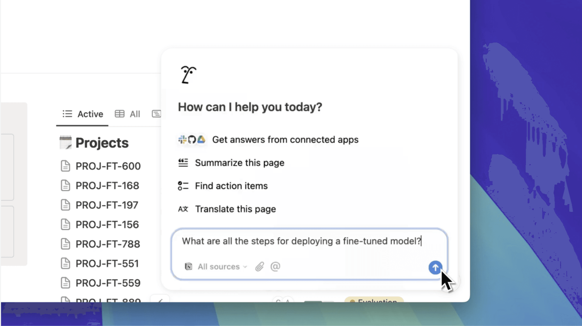Select Summarize this page
The image size is (582, 326).
point(239,163)
